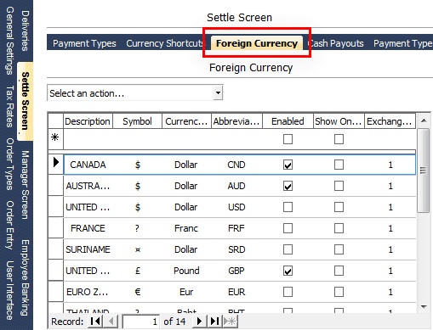
Task: Click the current record number field
Action: [x=140, y=322]
